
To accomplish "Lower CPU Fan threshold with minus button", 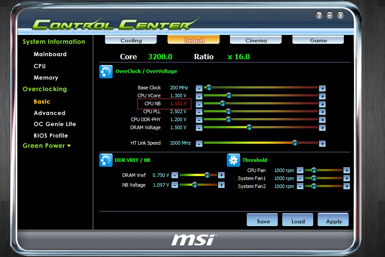I will (300, 170).
